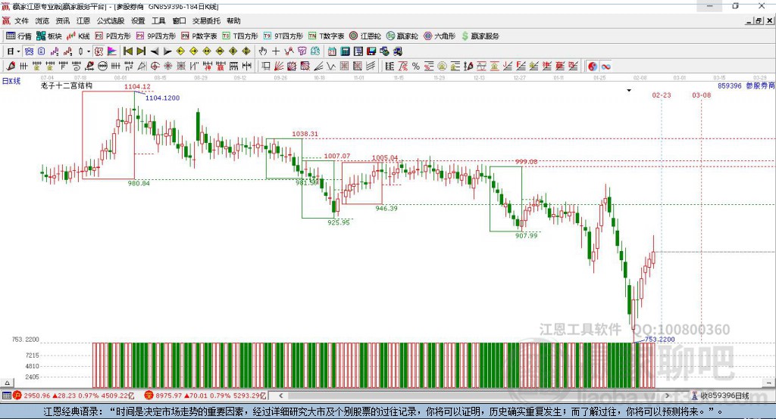Select the % percentage tool
The width and height of the screenshot is (776, 419).
coord(416,67)
